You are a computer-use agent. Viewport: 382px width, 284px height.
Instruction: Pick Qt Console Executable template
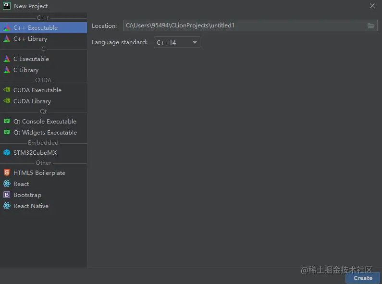tap(43, 121)
